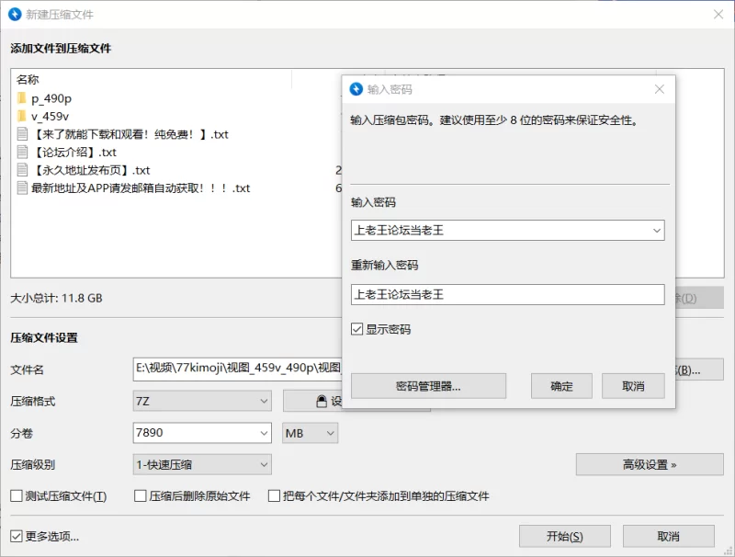
Task: Select the v_459v folder icon
Action: click(x=21, y=116)
